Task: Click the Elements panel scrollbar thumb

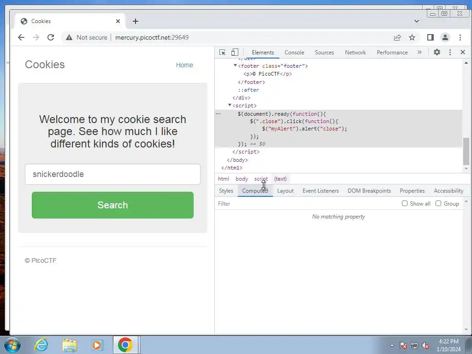Action: pyautogui.click(x=466, y=151)
